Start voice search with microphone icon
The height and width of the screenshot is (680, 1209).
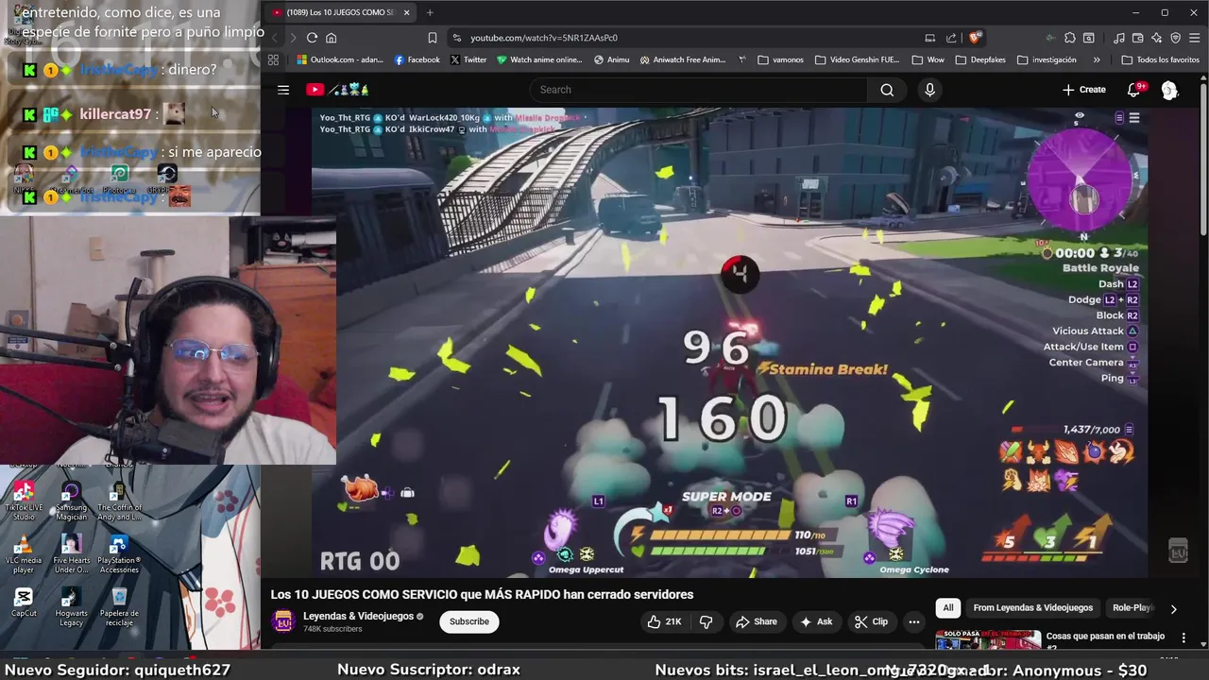929,90
